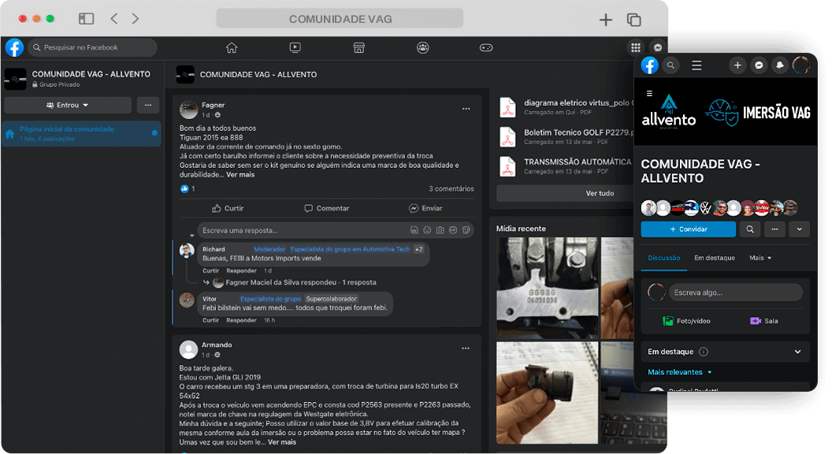Click Pesquisar no Facebook search field
832x454 pixels.
pyautogui.click(x=92, y=47)
